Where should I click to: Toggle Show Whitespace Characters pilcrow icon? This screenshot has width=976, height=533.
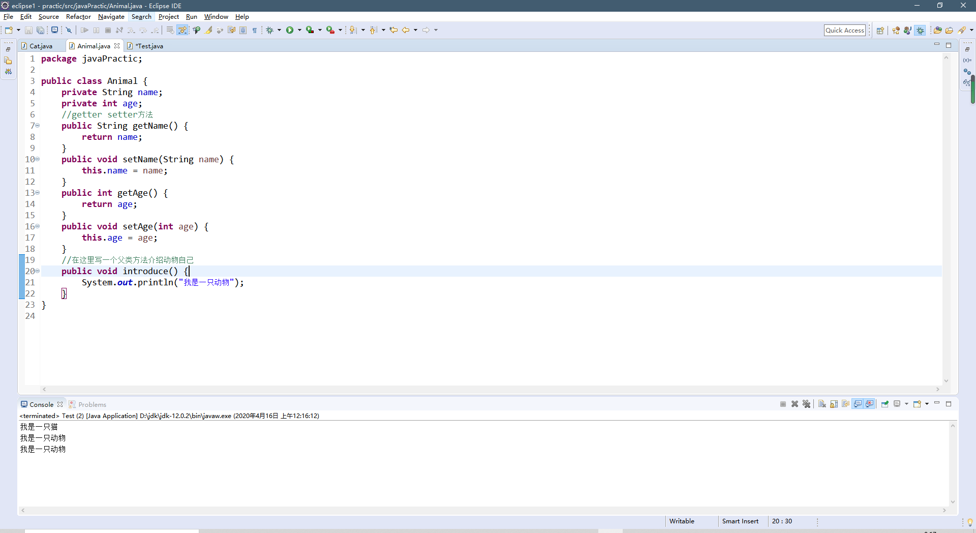pyautogui.click(x=255, y=31)
